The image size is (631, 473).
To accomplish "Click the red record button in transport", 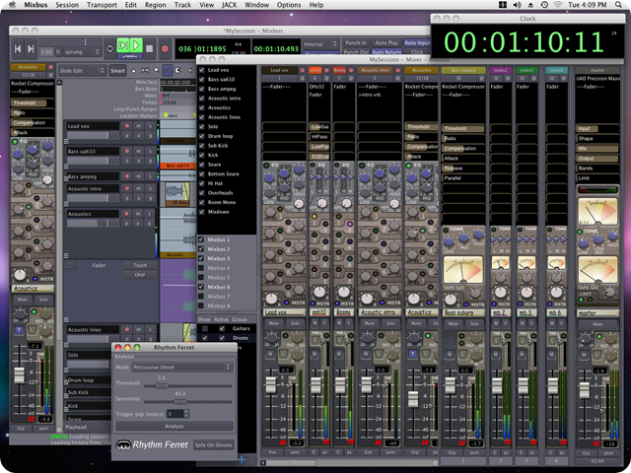I will [163, 46].
